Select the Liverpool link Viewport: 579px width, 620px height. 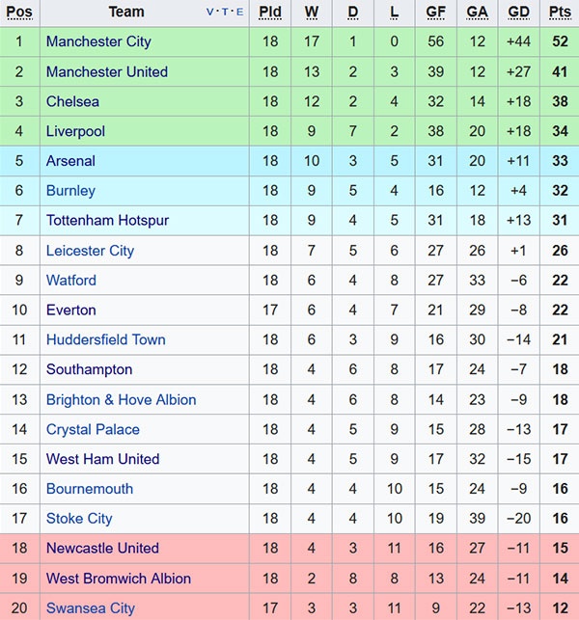point(75,131)
